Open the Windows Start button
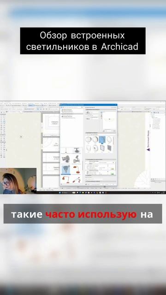 click(60, 193)
